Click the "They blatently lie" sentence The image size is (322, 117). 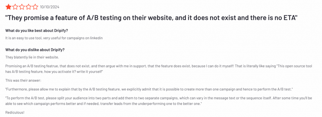point(32,57)
